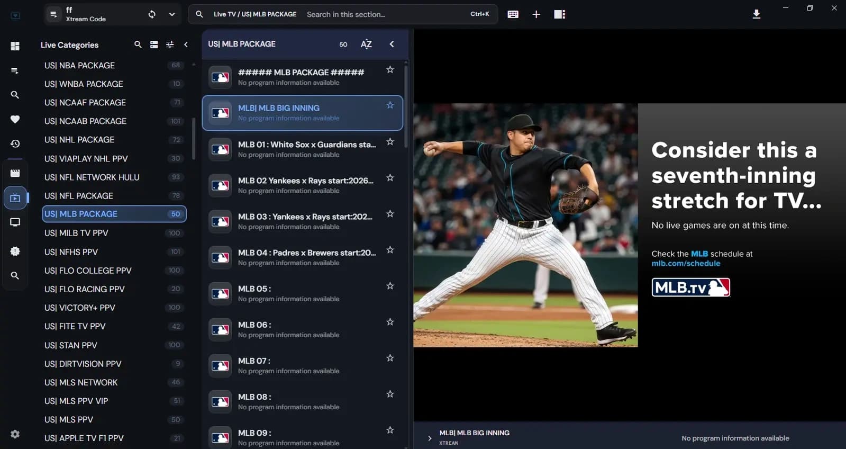Image resolution: width=846 pixels, height=449 pixels.
Task: Collapse the US| MLB PACKAGE channel panel
Action: tap(392, 44)
